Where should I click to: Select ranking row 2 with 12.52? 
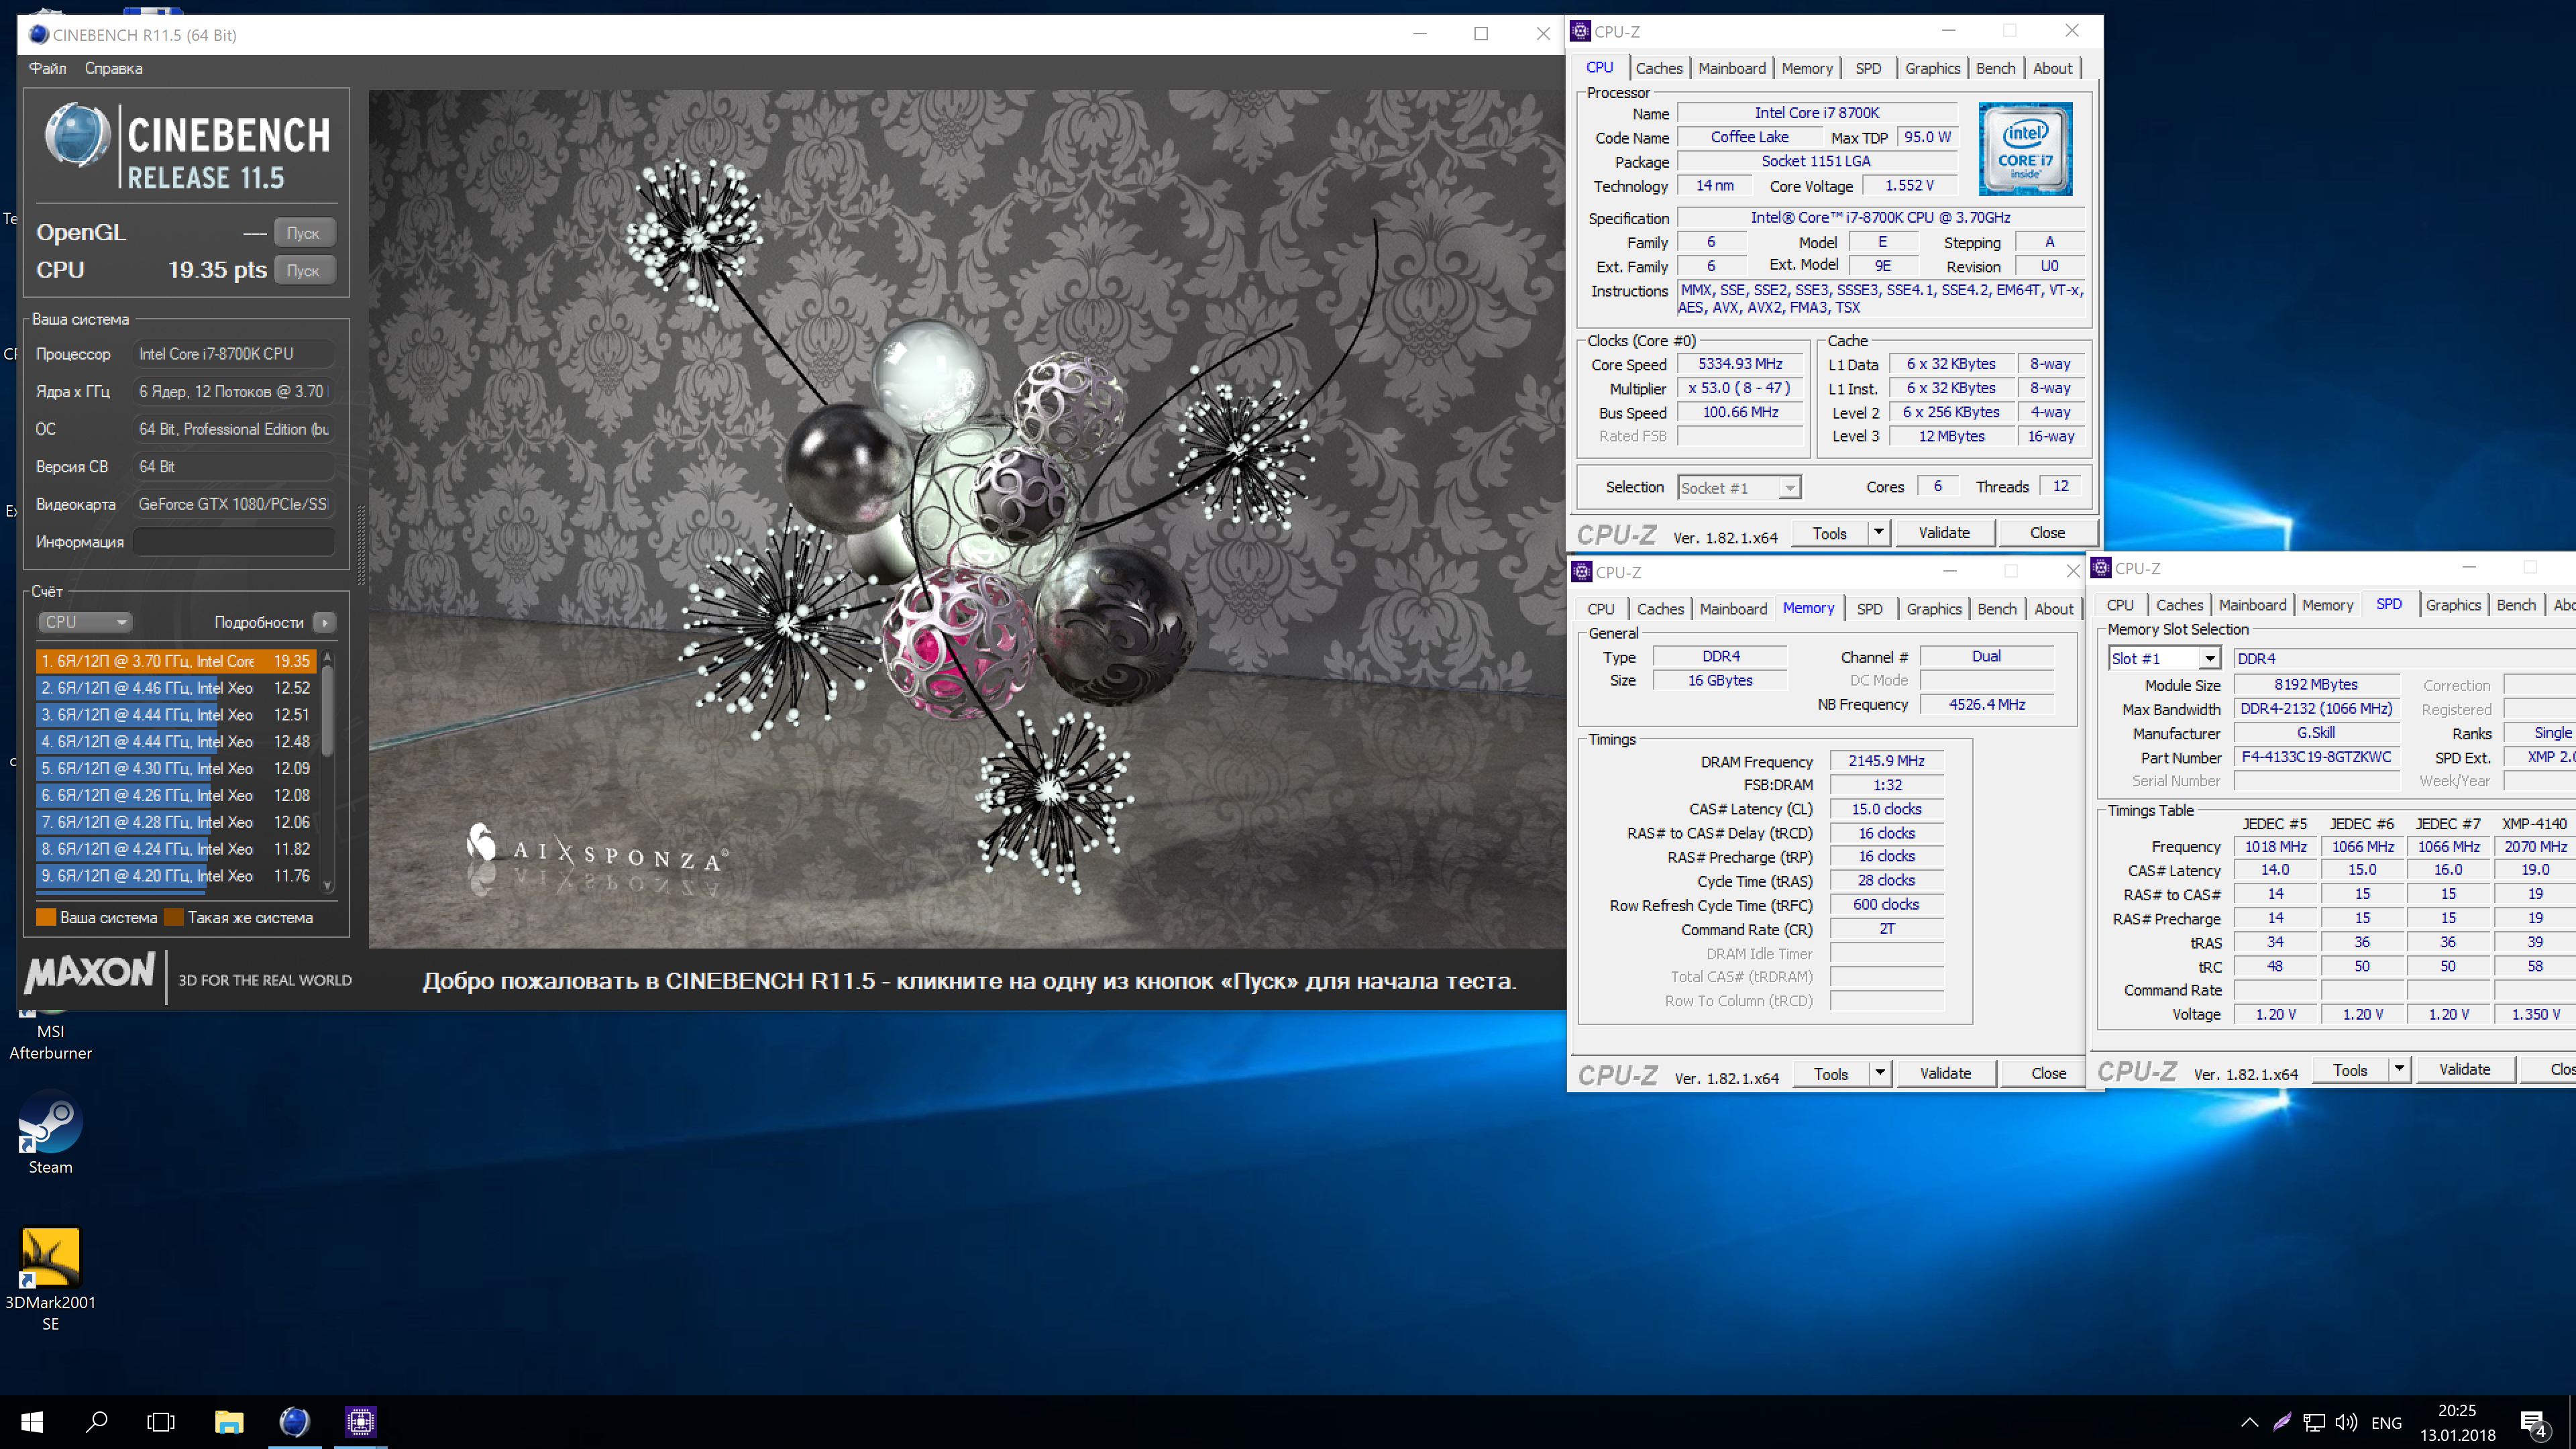[176, 688]
